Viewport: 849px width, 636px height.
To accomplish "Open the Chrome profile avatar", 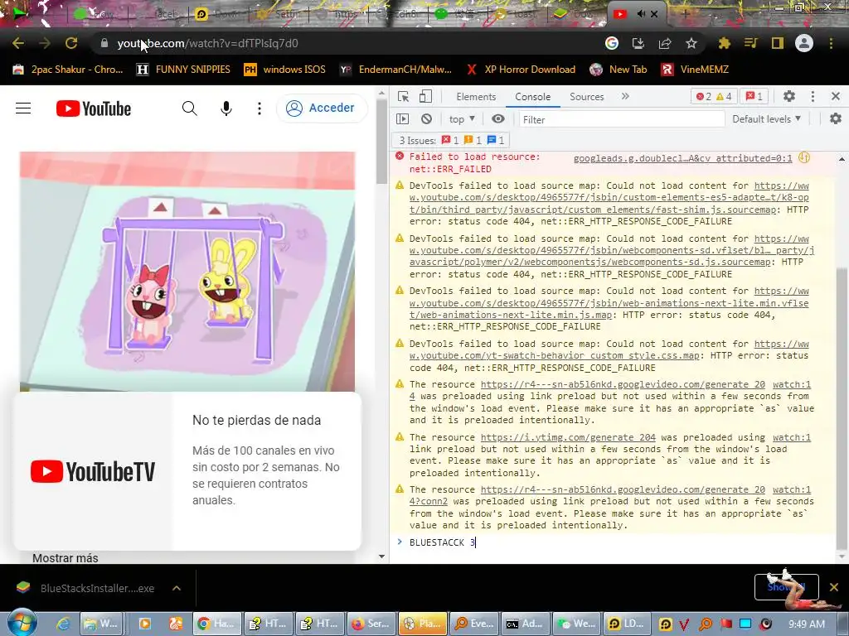I will pyautogui.click(x=804, y=43).
